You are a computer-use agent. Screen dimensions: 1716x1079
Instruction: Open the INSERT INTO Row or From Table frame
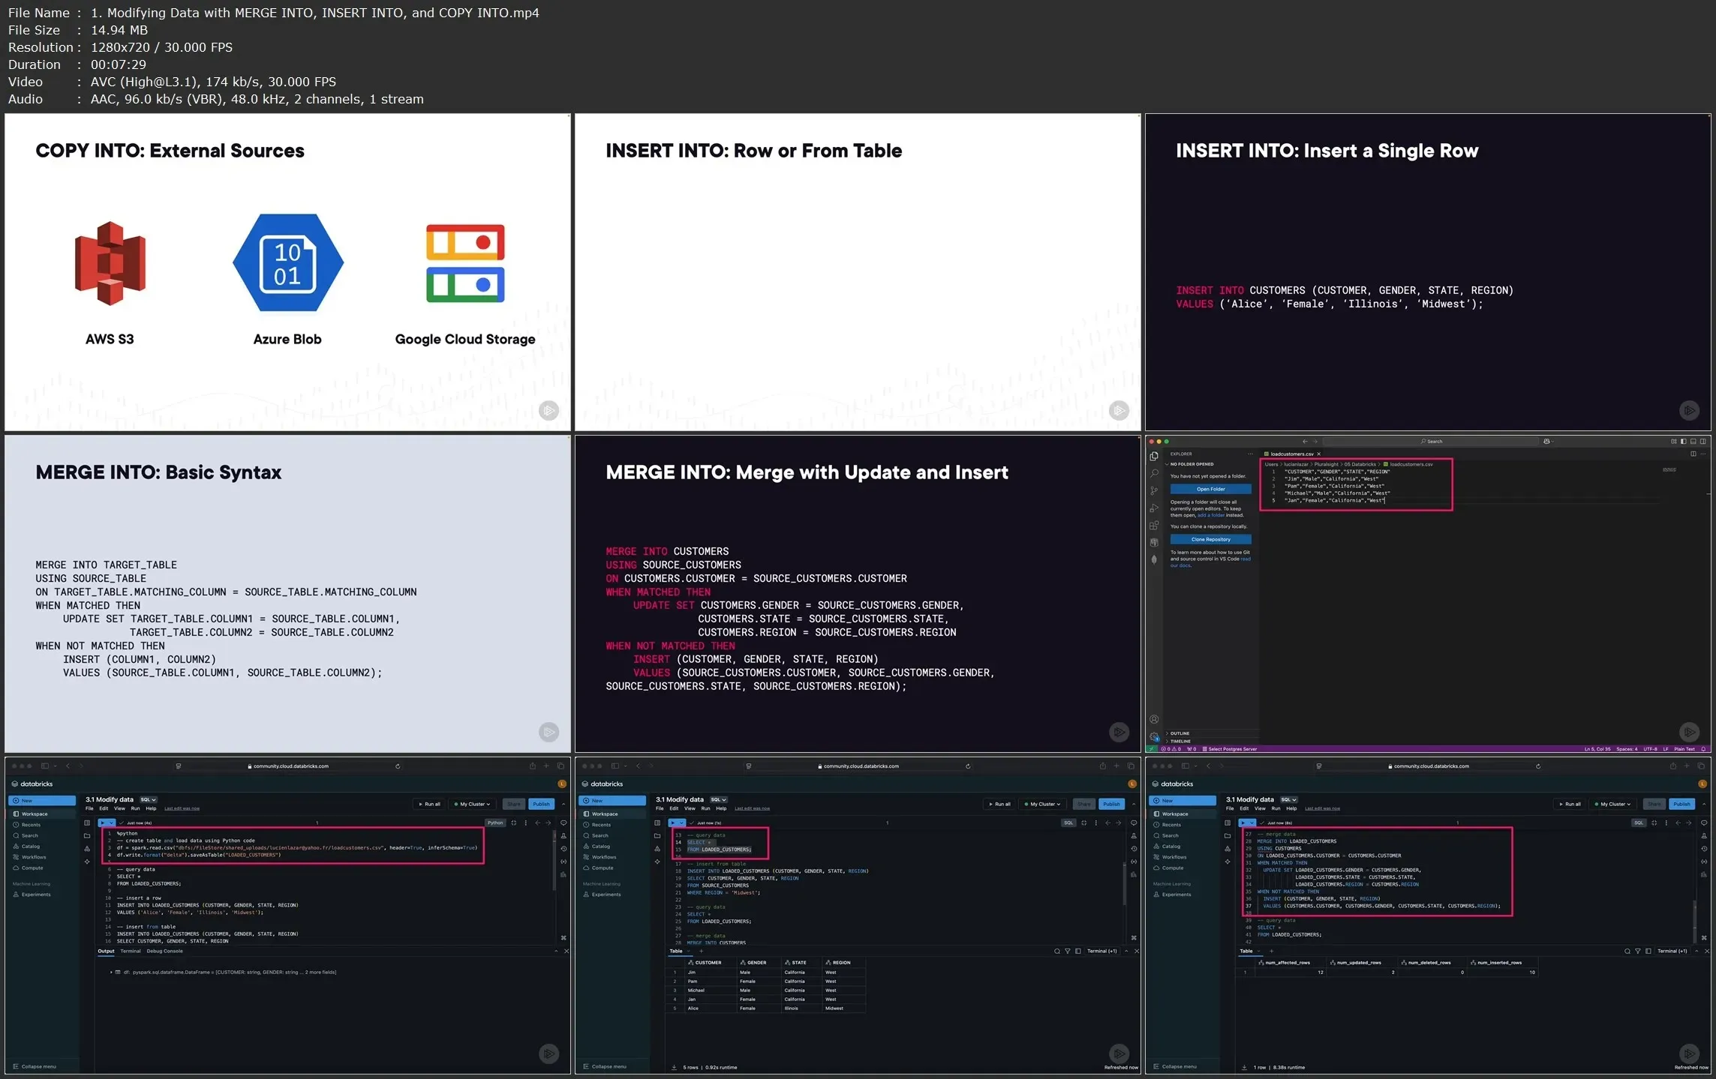tap(858, 272)
